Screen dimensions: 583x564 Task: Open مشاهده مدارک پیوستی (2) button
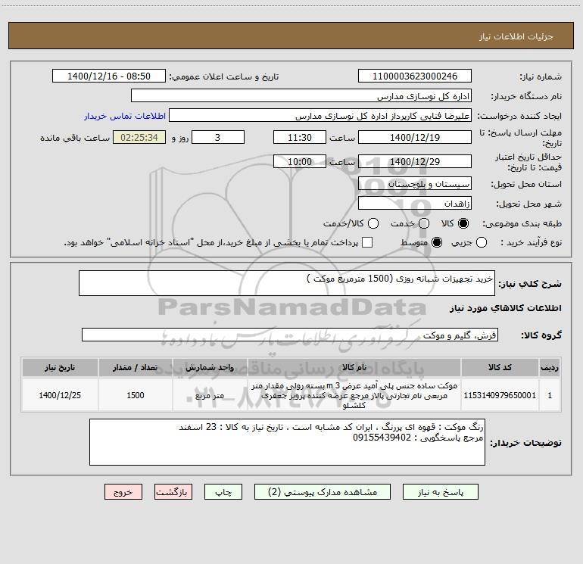(x=322, y=492)
